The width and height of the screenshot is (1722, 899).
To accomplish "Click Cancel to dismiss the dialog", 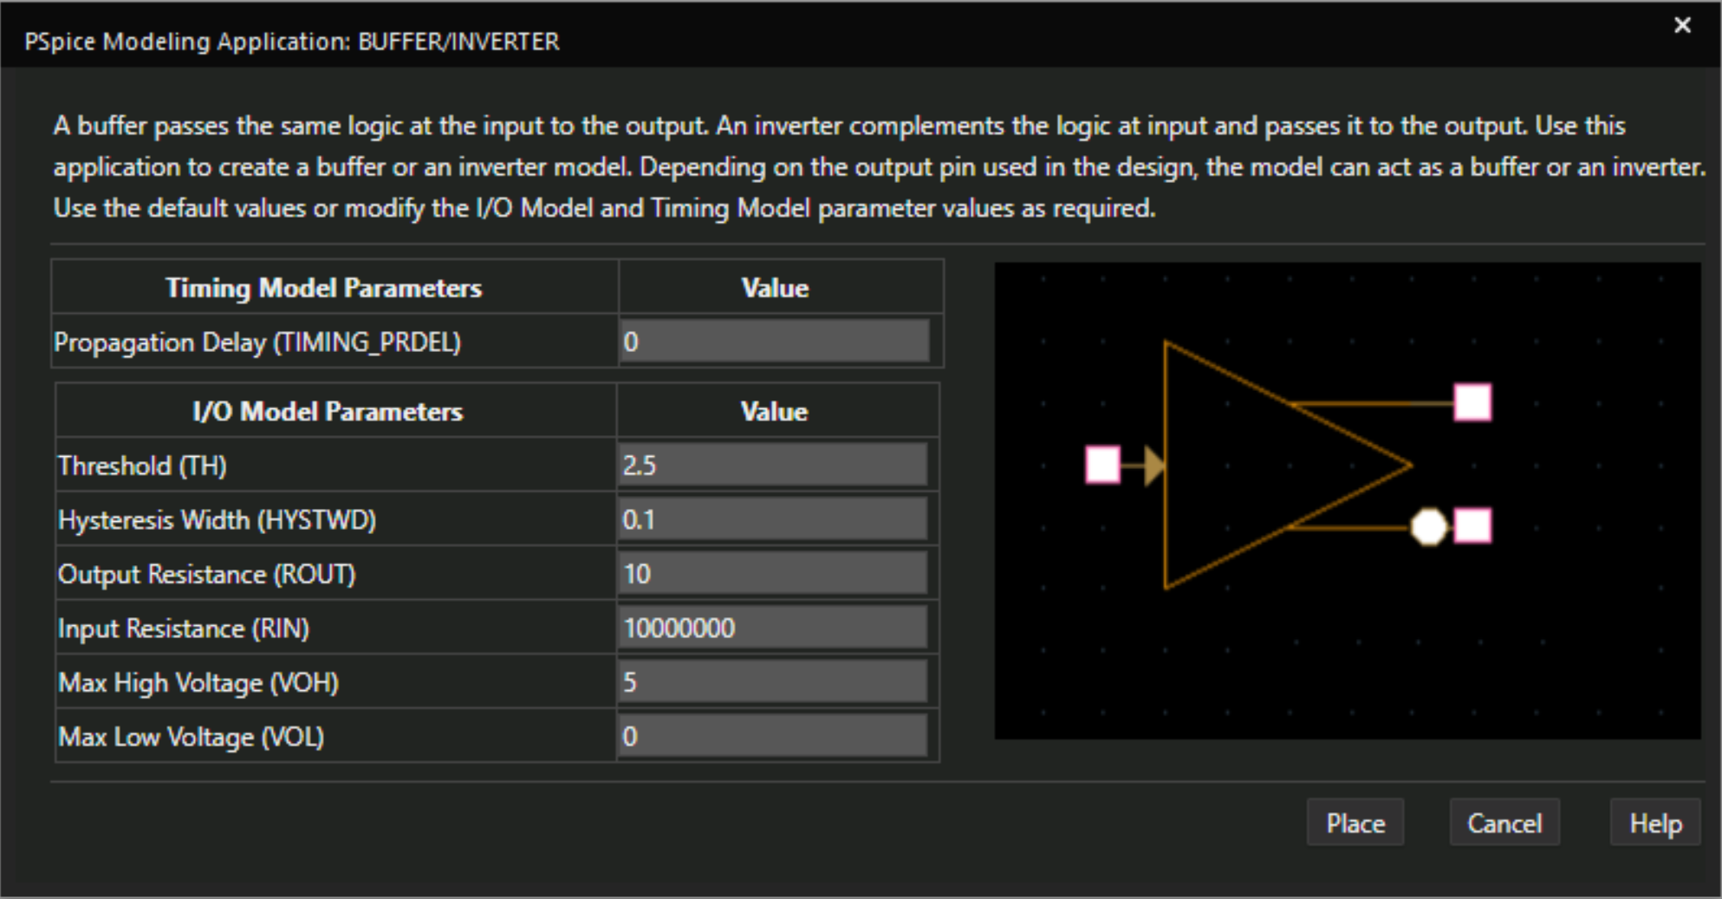I will (x=1505, y=823).
